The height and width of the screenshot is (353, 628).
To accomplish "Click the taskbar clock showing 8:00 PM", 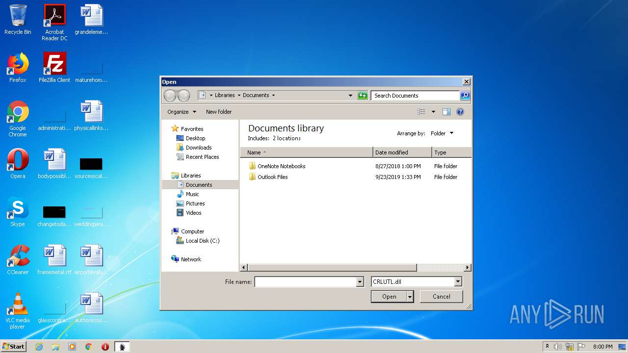I will click(x=603, y=347).
